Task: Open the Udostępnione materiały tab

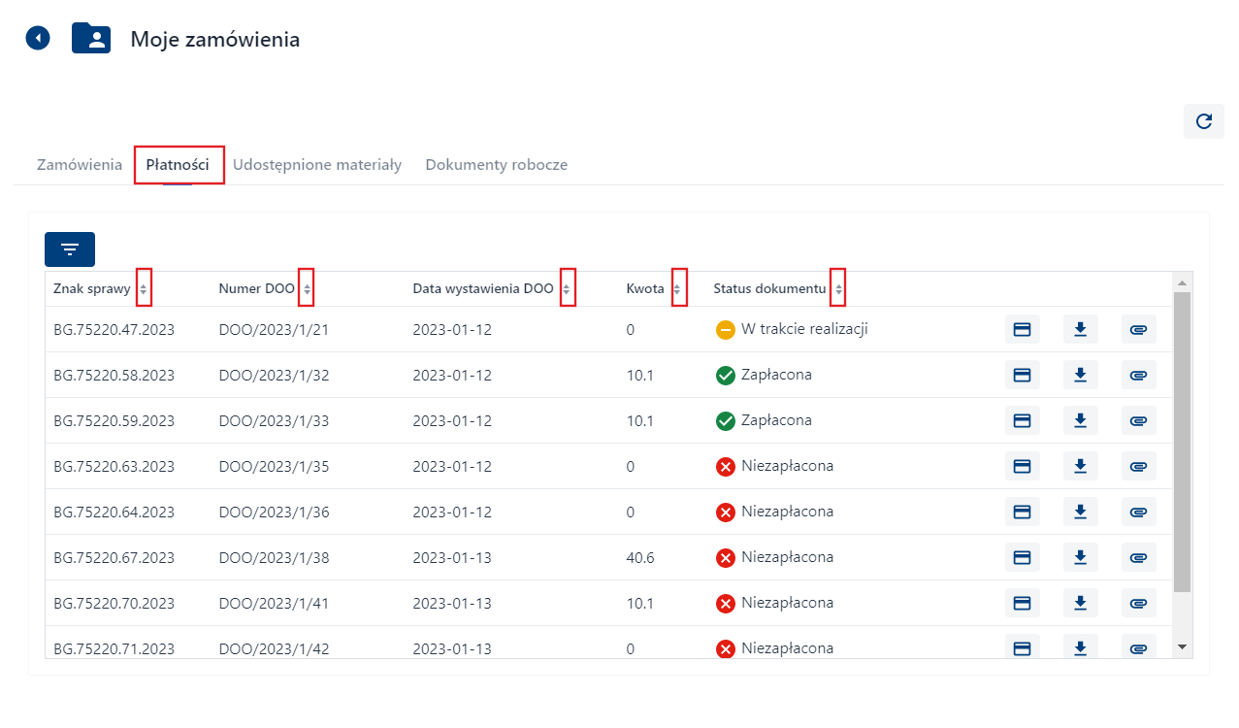Action: tap(317, 164)
